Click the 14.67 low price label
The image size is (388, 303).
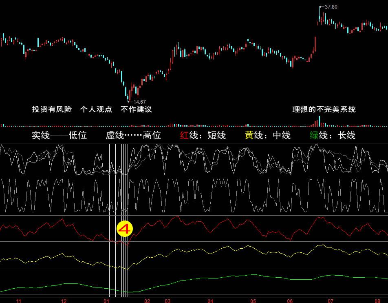[x=139, y=102]
